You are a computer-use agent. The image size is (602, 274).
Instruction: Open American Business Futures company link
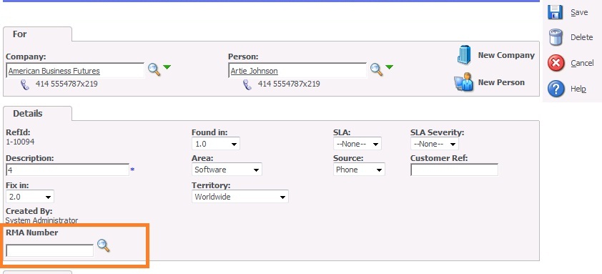[54, 71]
